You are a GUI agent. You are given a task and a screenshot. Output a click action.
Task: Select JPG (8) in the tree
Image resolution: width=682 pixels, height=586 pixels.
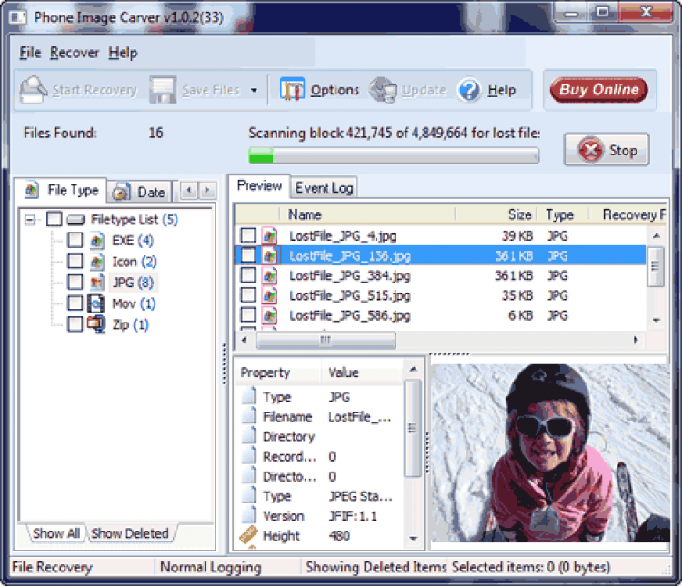[x=133, y=283]
